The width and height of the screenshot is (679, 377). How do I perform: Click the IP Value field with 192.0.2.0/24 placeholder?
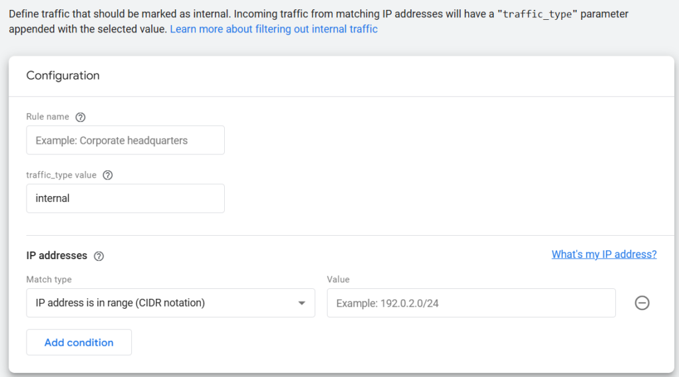pyautogui.click(x=471, y=303)
